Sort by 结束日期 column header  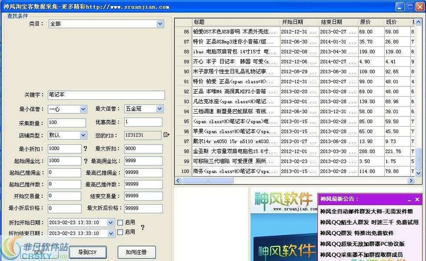[338, 22]
